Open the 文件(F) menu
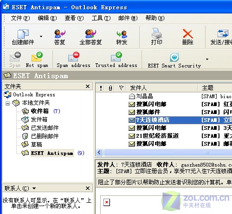 20,18
